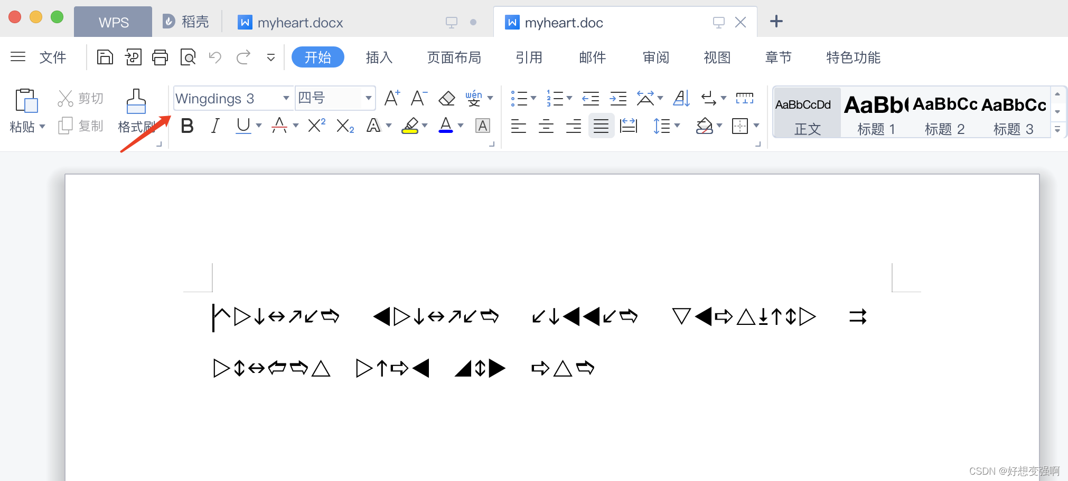The height and width of the screenshot is (481, 1068).
Task: Expand the quick access toolbar customize arrow
Action: point(271,57)
